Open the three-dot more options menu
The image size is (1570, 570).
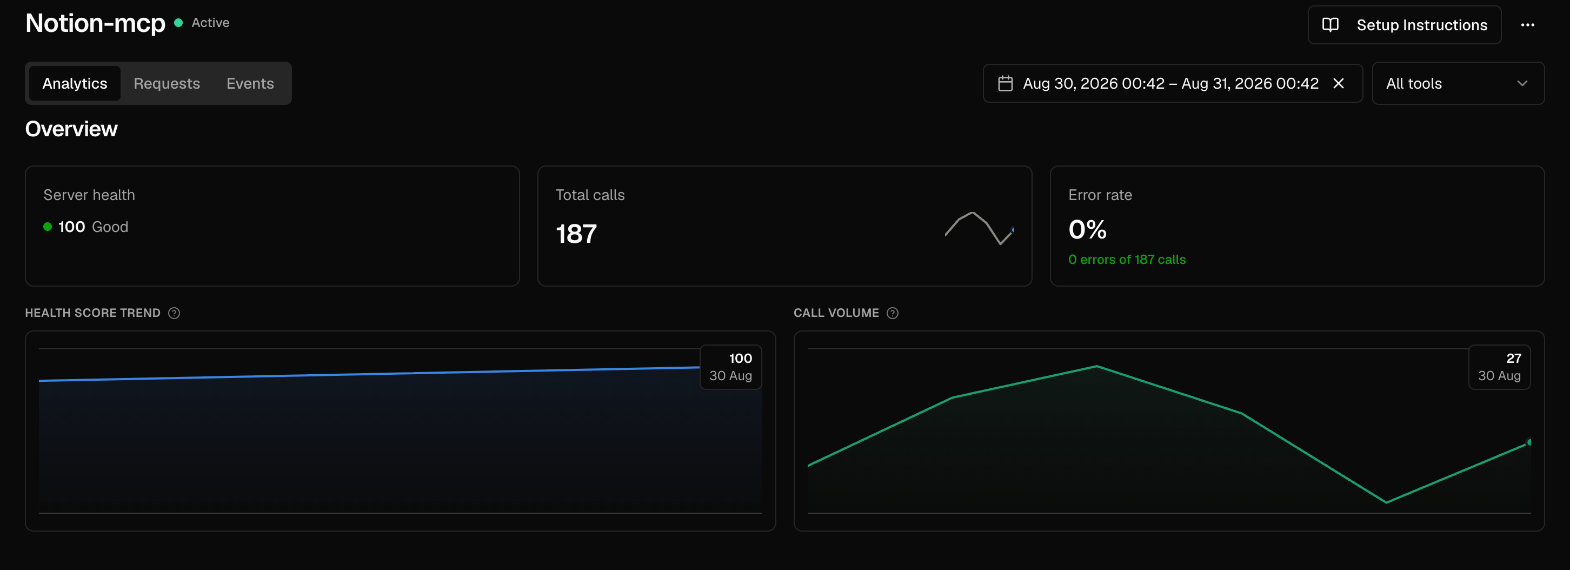point(1527,25)
